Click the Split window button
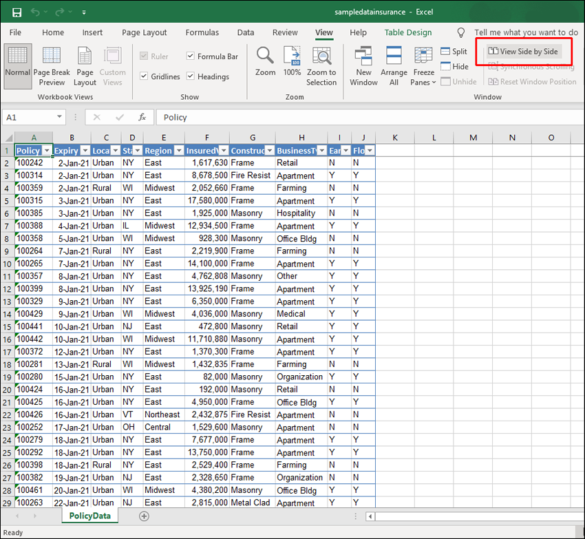The image size is (585, 539). [x=454, y=52]
